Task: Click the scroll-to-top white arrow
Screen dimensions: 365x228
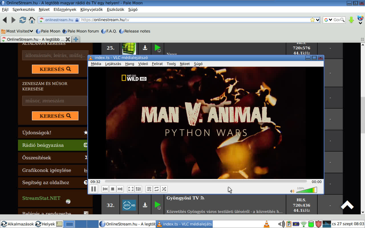Action: (x=347, y=205)
